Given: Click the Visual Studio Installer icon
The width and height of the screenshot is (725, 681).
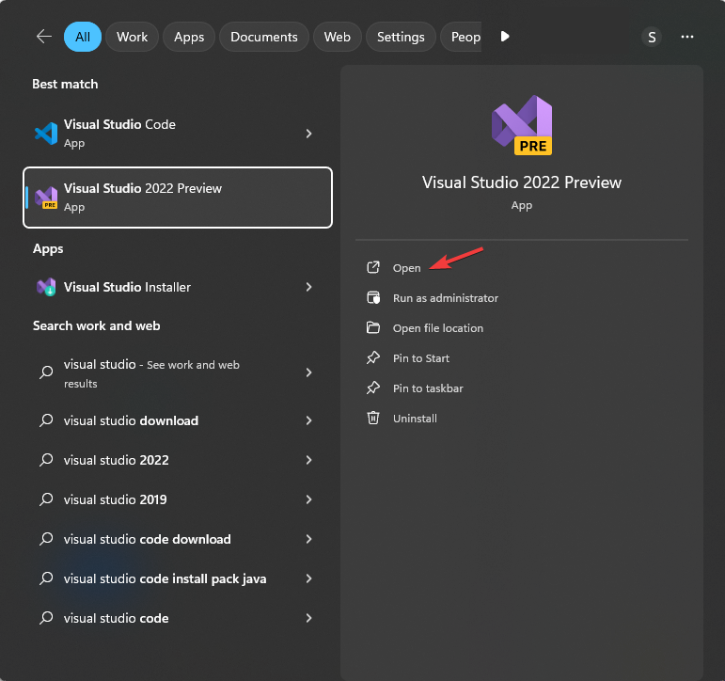Looking at the screenshot, I should pyautogui.click(x=46, y=287).
